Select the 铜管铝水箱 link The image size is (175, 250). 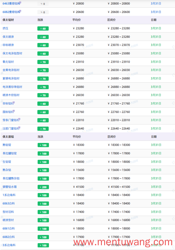10,187
